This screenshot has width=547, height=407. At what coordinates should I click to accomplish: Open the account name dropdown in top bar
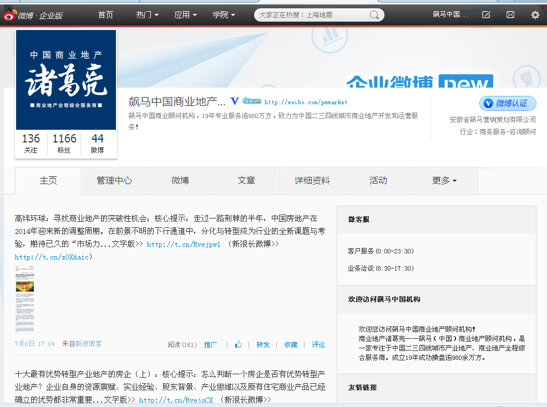452,15
